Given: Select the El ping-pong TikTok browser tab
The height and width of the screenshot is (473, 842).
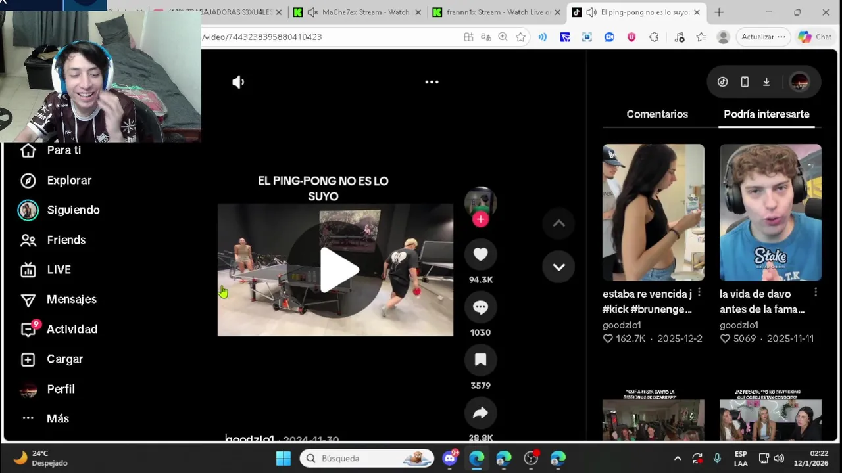Looking at the screenshot, I should click(637, 12).
